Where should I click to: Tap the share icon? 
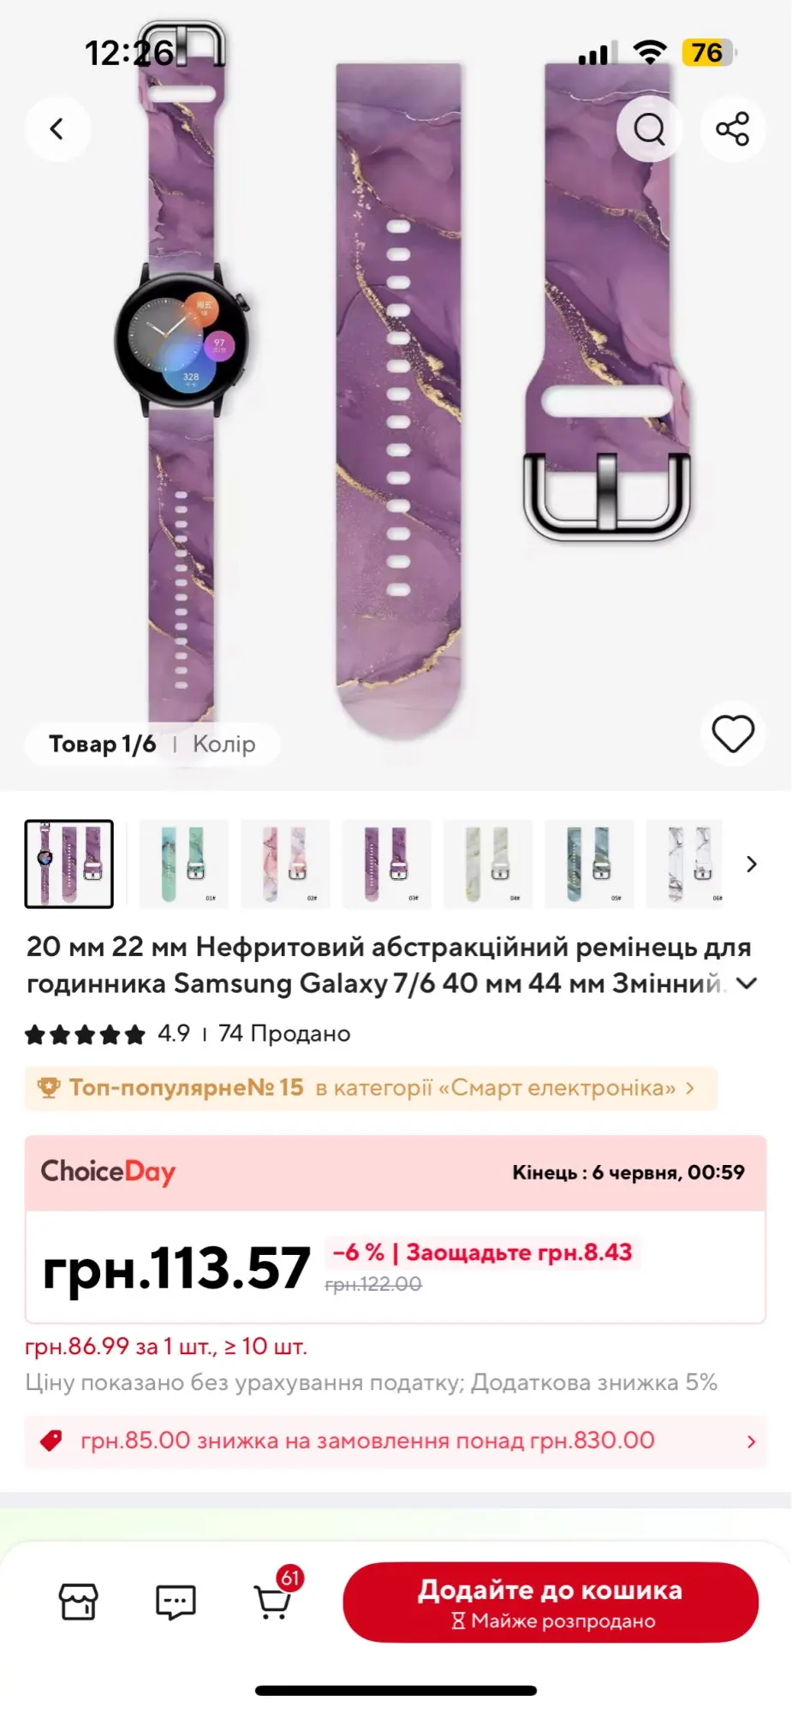pyautogui.click(x=733, y=129)
